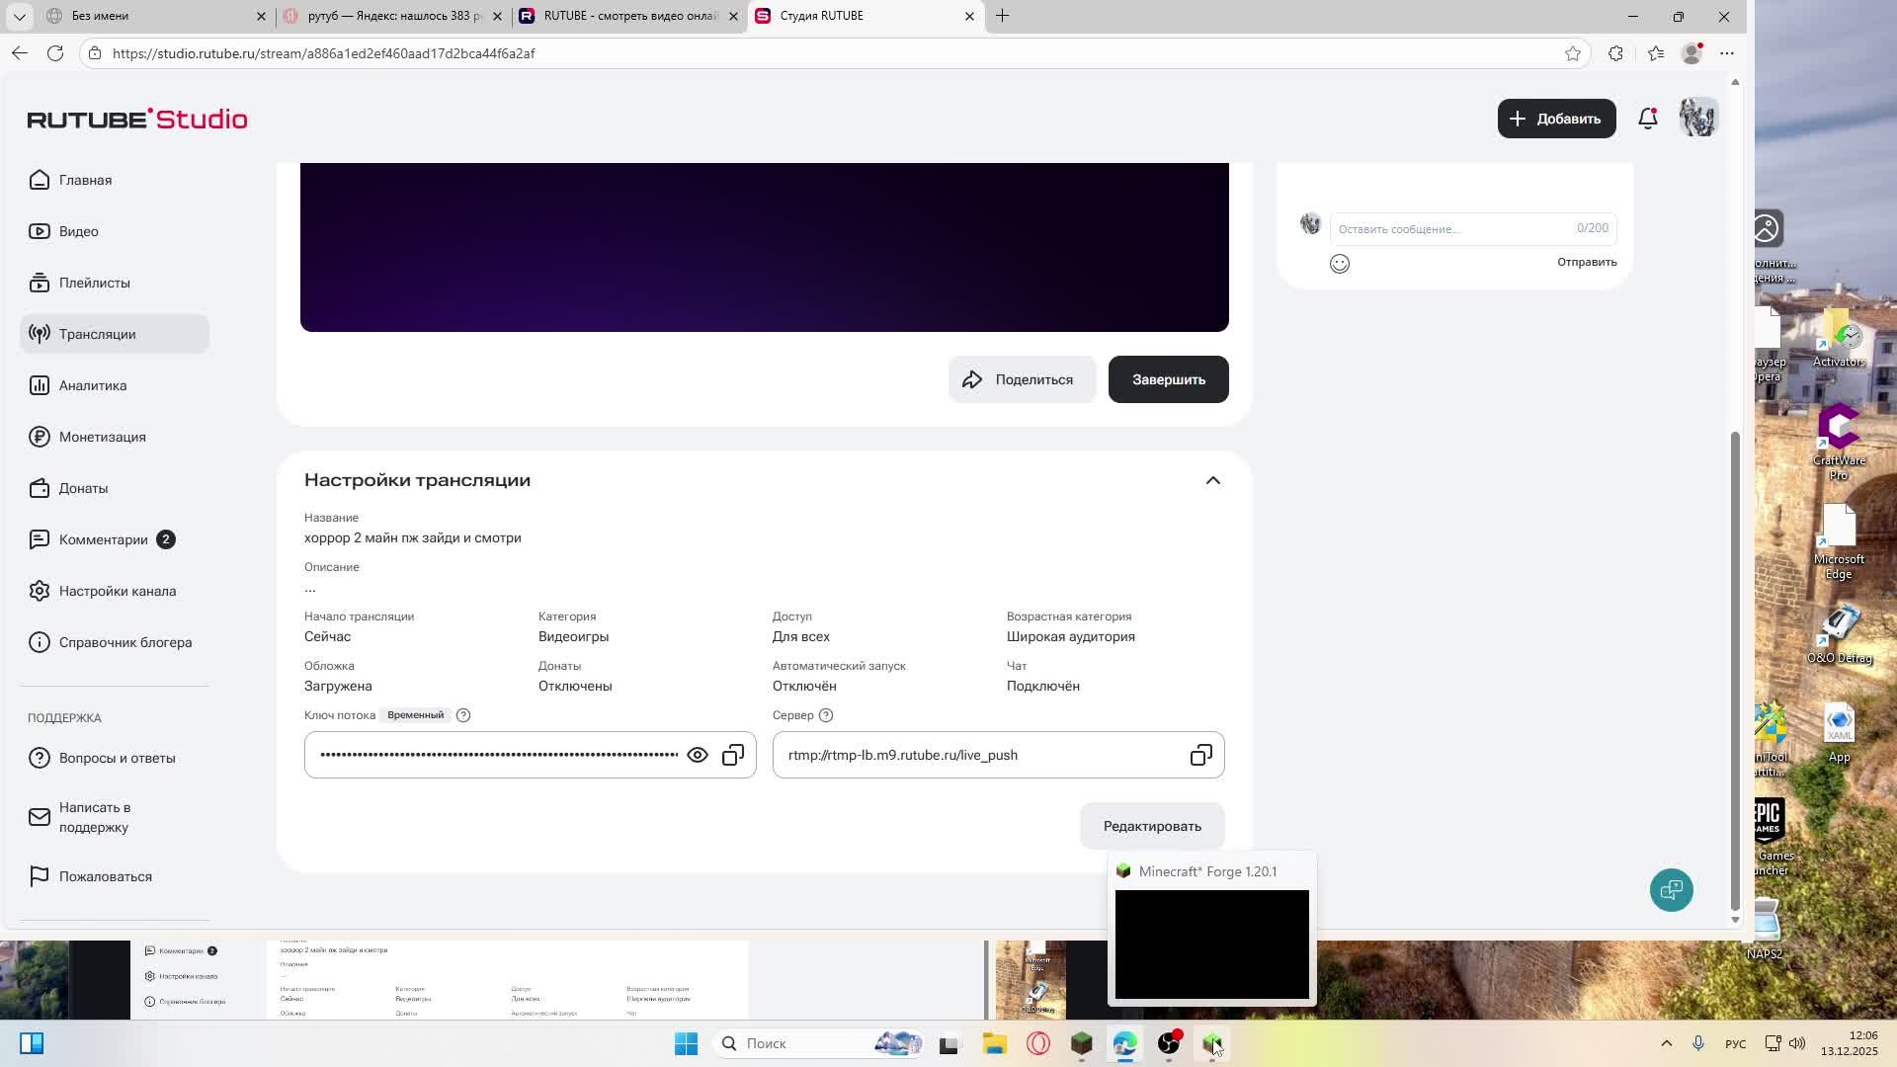
Task: Open the emoji picker in chat
Action: [x=1340, y=264]
